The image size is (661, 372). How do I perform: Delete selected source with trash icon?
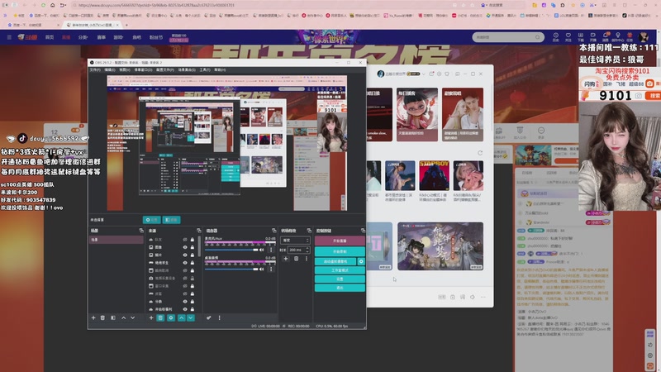point(160,317)
